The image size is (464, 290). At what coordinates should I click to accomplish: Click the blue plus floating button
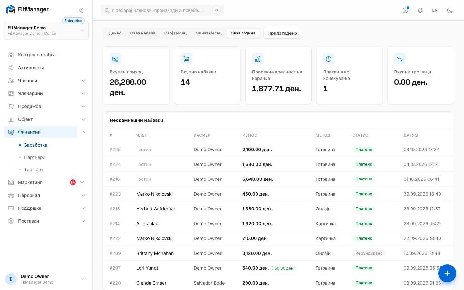coord(447,273)
